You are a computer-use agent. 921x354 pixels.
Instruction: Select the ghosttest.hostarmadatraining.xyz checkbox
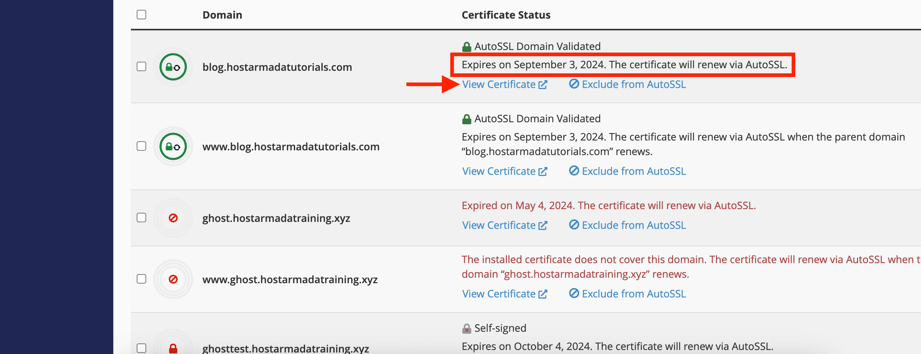point(141,348)
